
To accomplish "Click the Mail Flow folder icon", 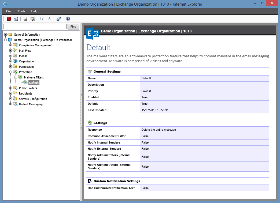I will coord(15,51).
